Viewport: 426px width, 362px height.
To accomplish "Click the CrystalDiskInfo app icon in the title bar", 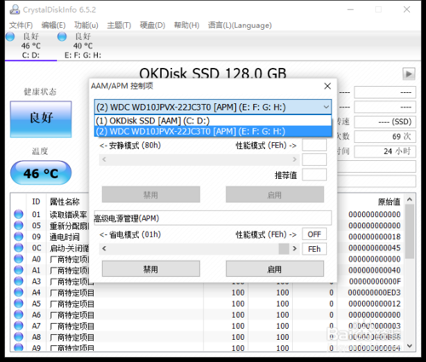I will tap(14, 9).
